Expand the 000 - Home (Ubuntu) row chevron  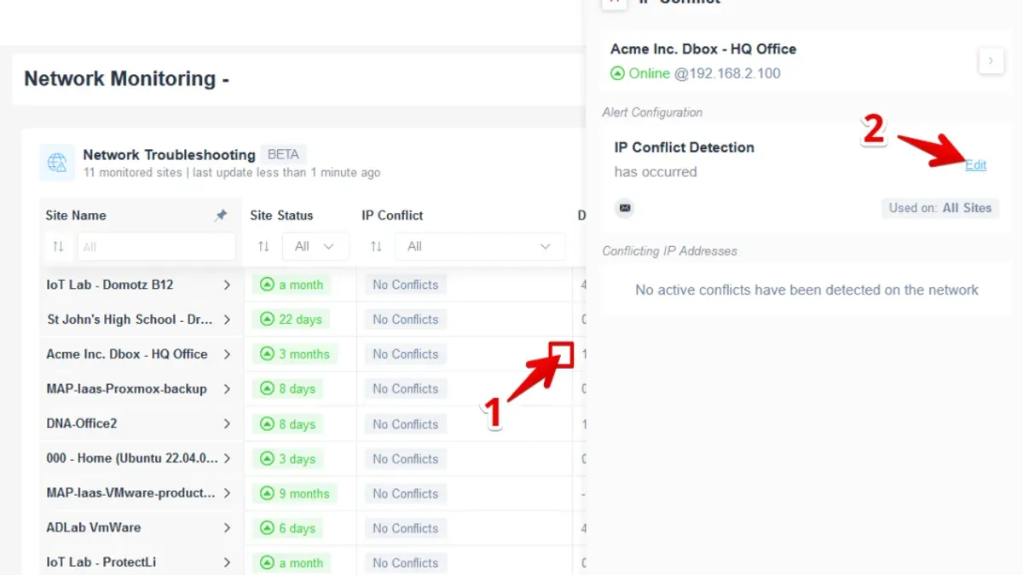tap(227, 458)
